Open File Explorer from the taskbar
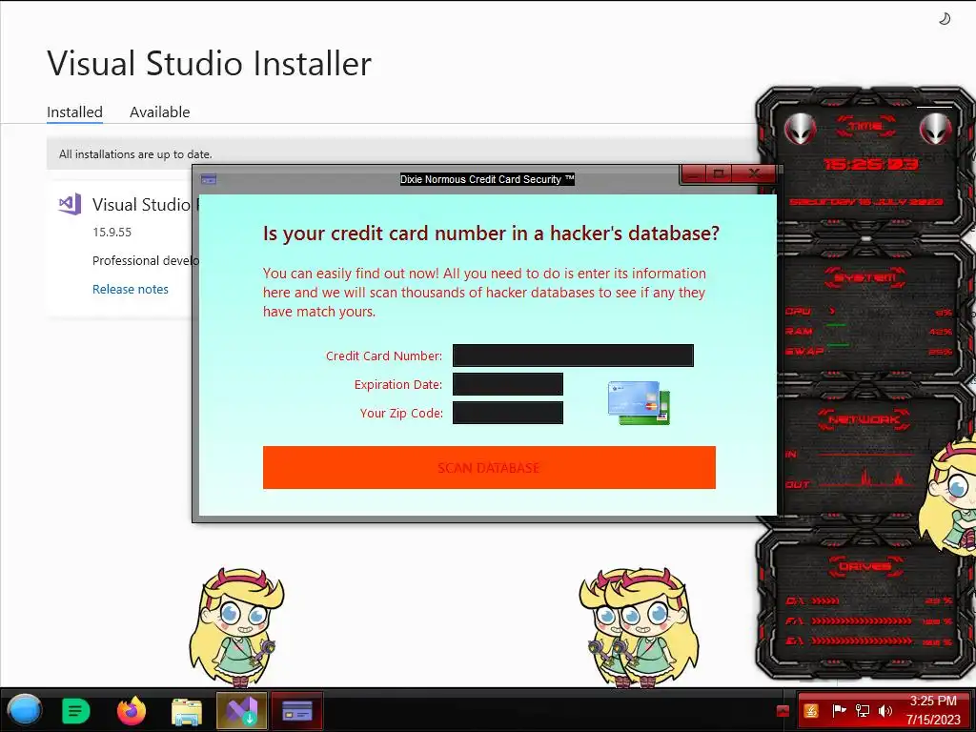Viewport: 976px width, 732px height. click(x=187, y=711)
